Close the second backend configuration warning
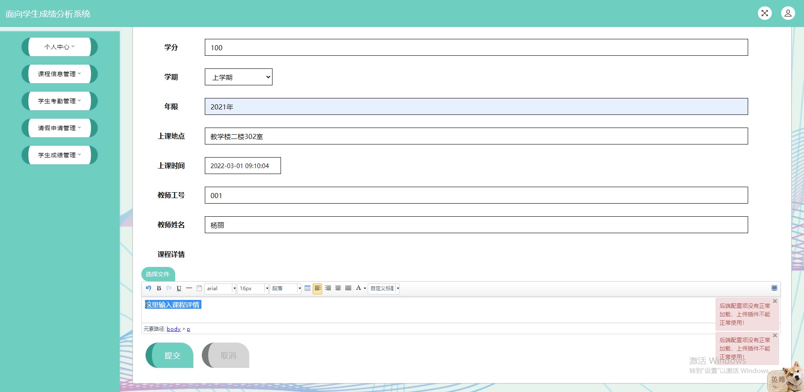The height and width of the screenshot is (392, 804). pyautogui.click(x=775, y=335)
